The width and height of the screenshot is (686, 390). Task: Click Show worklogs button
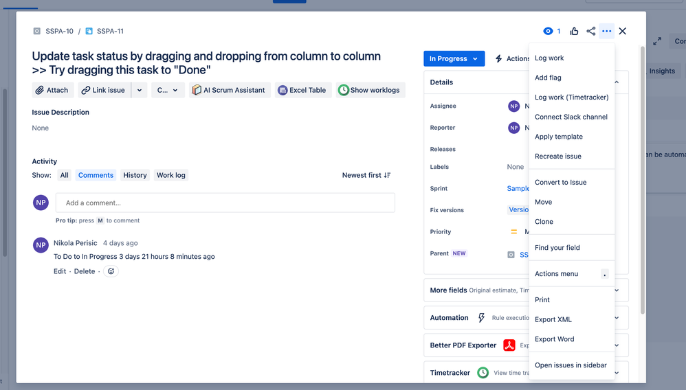coord(370,90)
